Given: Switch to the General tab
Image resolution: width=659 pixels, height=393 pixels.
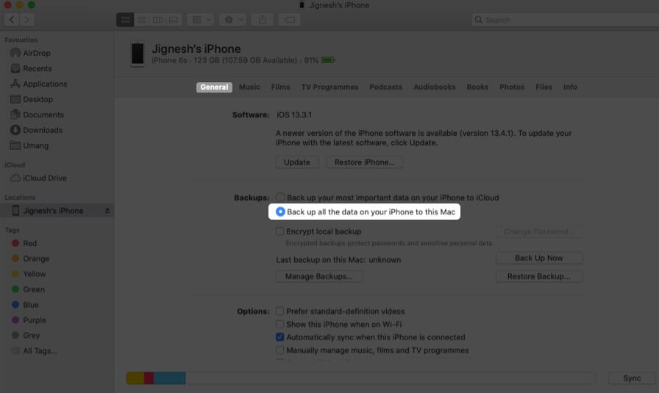Looking at the screenshot, I should pyautogui.click(x=214, y=87).
